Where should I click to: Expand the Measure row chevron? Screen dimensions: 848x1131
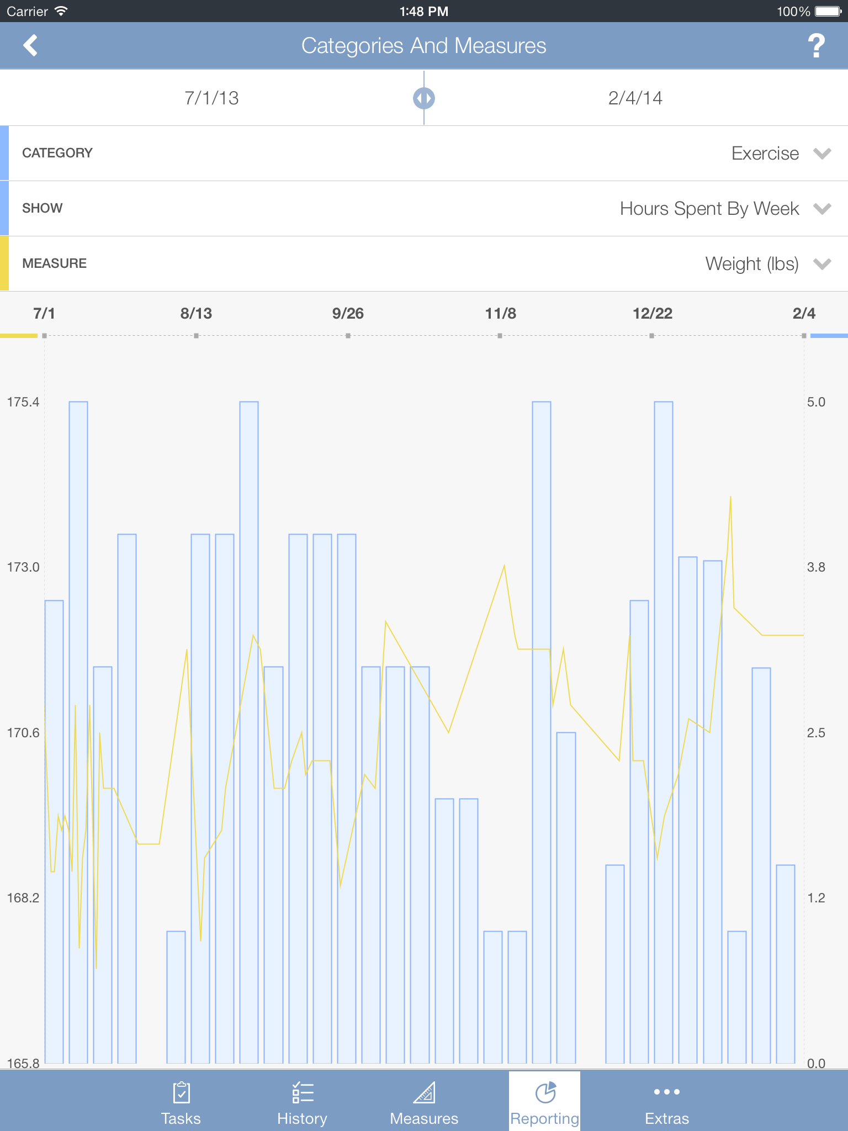click(x=822, y=264)
